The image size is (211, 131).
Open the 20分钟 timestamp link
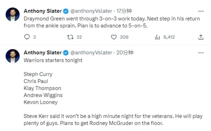125,52
